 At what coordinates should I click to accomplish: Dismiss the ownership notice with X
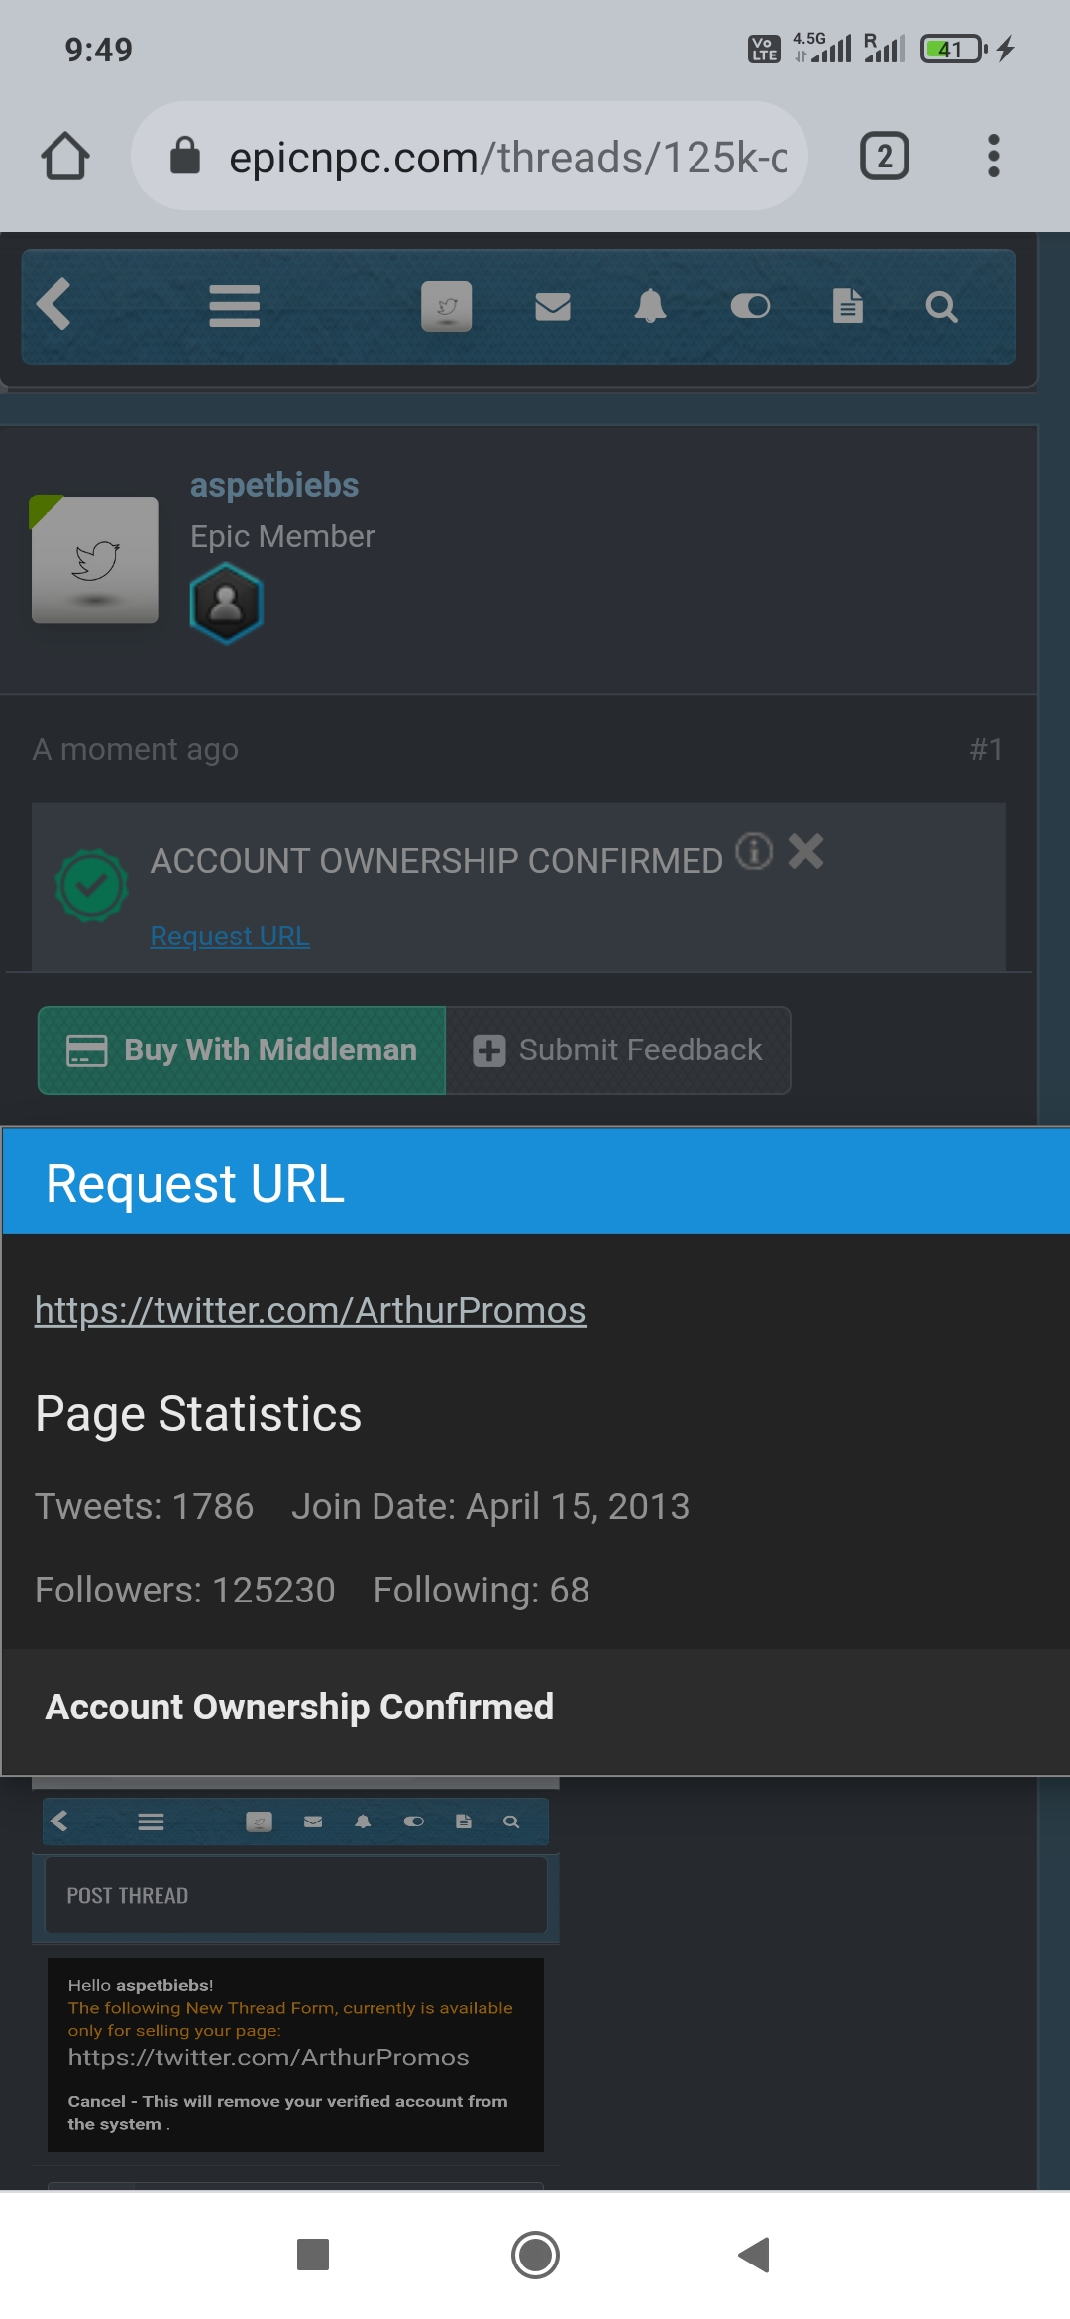pyautogui.click(x=806, y=851)
